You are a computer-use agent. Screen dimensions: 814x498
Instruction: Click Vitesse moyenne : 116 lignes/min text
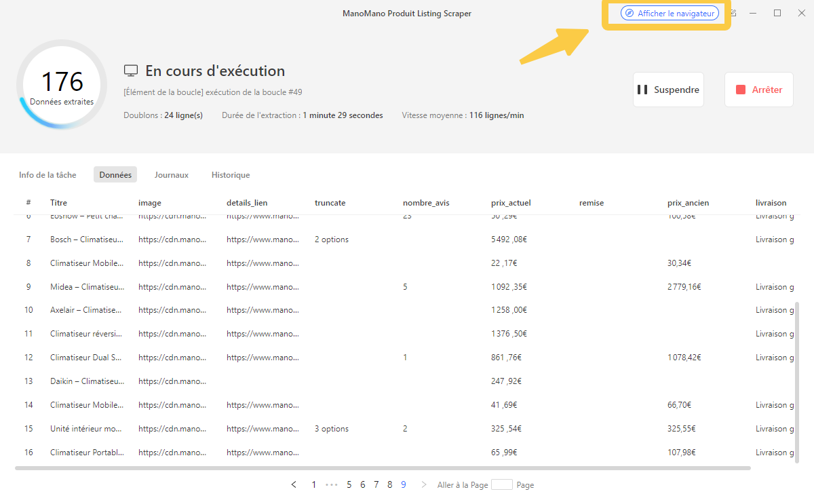(463, 115)
